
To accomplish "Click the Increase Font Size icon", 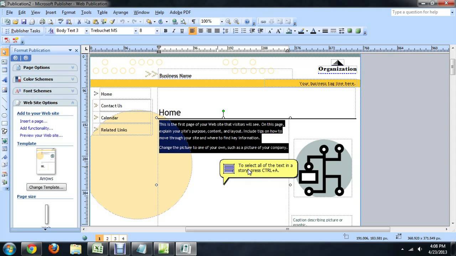I will click(279, 31).
